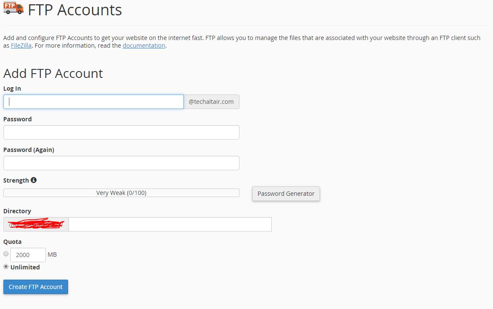The height and width of the screenshot is (309, 493).
Task: Select the 2000 MB quota radio button
Action: click(6, 254)
